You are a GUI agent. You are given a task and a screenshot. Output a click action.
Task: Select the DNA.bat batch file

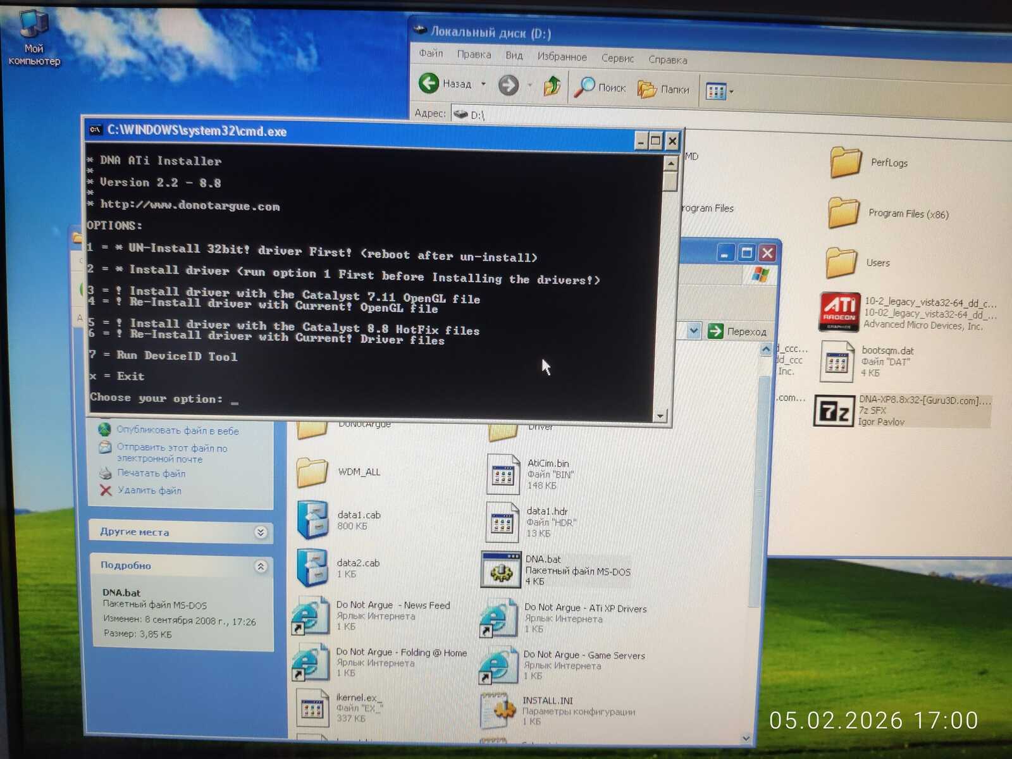[x=556, y=570]
